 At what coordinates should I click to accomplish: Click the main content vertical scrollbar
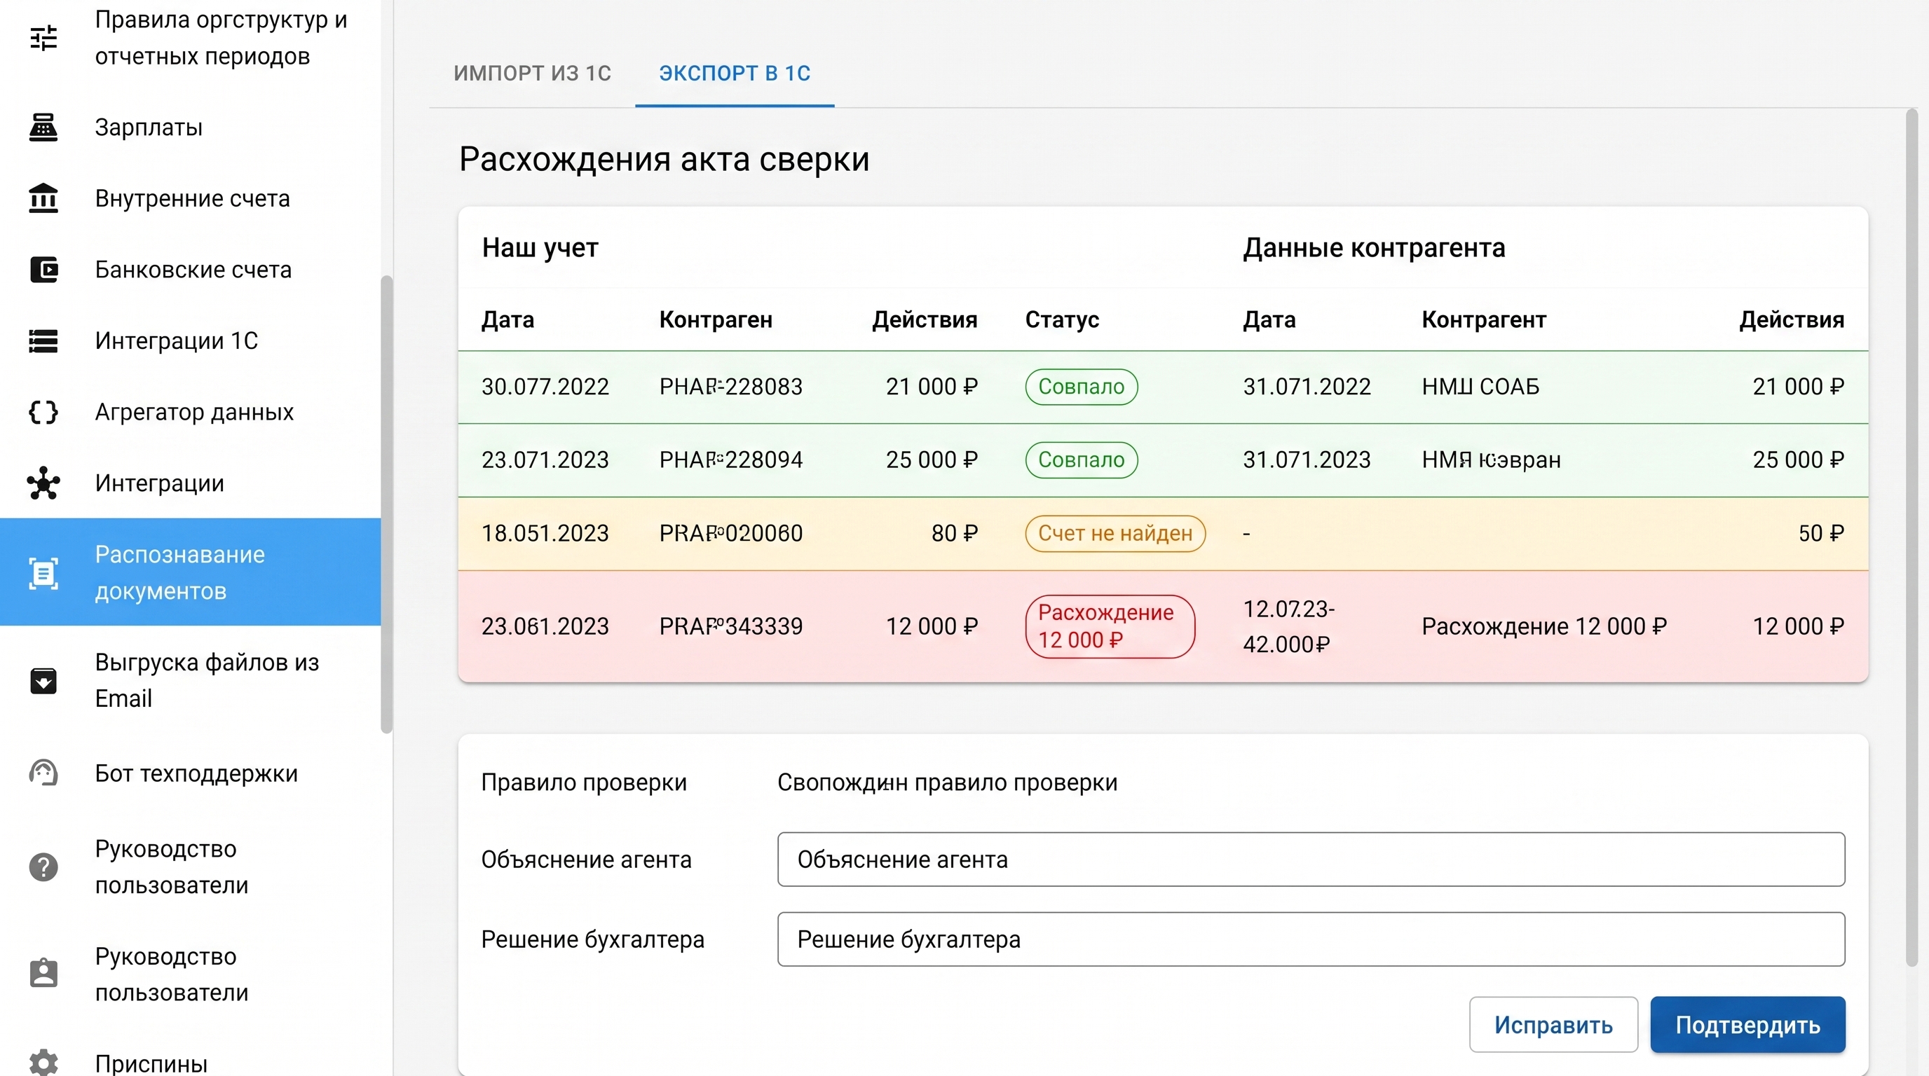click(1911, 537)
